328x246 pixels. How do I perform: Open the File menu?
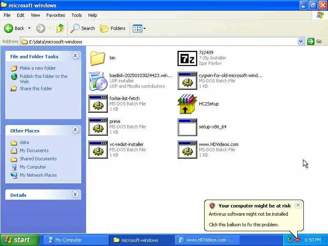click(7, 15)
